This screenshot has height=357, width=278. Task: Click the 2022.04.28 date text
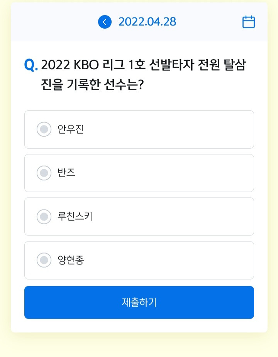pyautogui.click(x=147, y=22)
